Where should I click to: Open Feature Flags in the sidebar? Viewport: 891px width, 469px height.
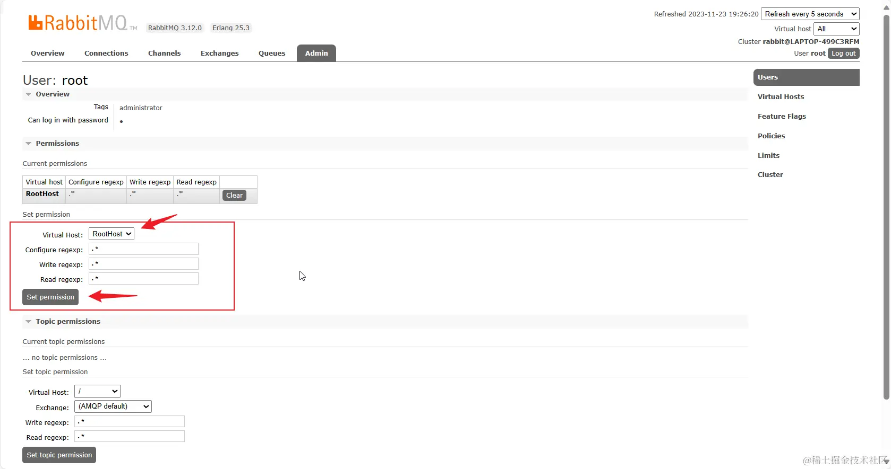pyautogui.click(x=782, y=116)
